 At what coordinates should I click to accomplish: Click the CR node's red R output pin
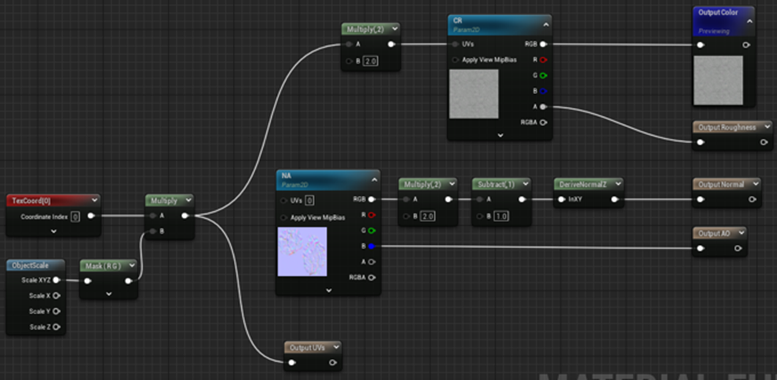tap(543, 60)
